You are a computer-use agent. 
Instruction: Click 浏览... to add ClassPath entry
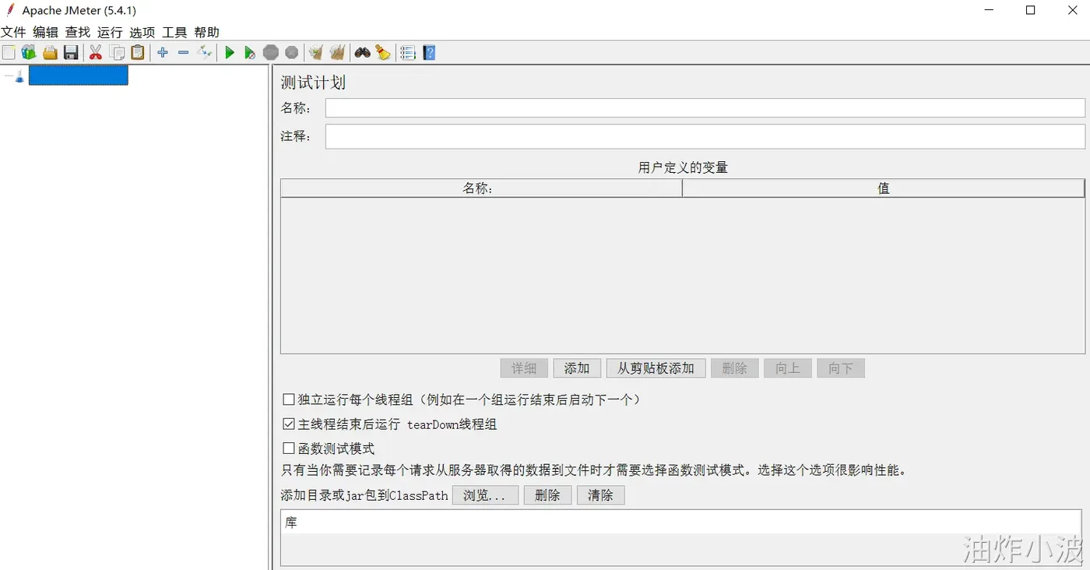[x=485, y=495]
